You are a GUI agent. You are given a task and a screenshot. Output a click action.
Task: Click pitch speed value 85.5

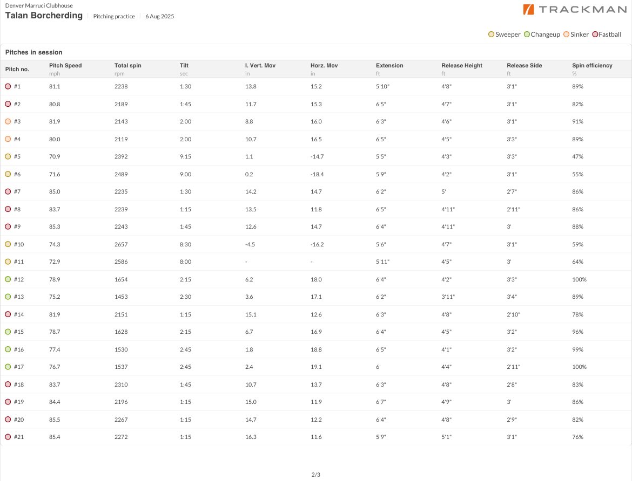(x=55, y=420)
